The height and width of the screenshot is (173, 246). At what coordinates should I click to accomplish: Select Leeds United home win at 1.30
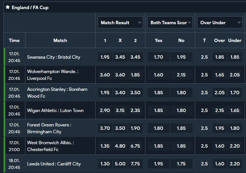click(105, 164)
